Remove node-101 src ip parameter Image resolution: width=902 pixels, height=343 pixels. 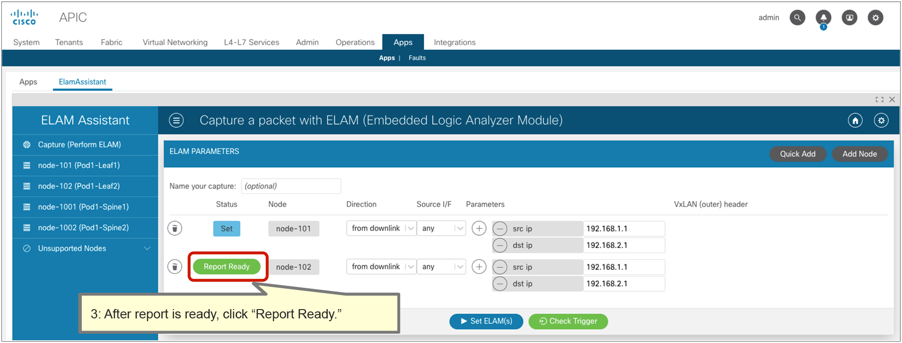(x=500, y=229)
